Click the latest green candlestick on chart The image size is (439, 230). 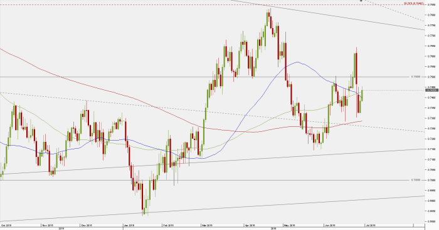tap(362, 94)
